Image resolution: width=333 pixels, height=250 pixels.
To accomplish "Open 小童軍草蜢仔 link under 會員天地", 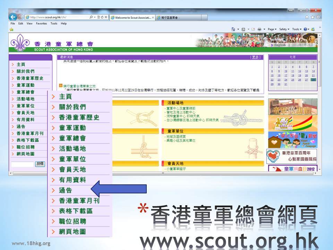I will (x=176, y=169).
